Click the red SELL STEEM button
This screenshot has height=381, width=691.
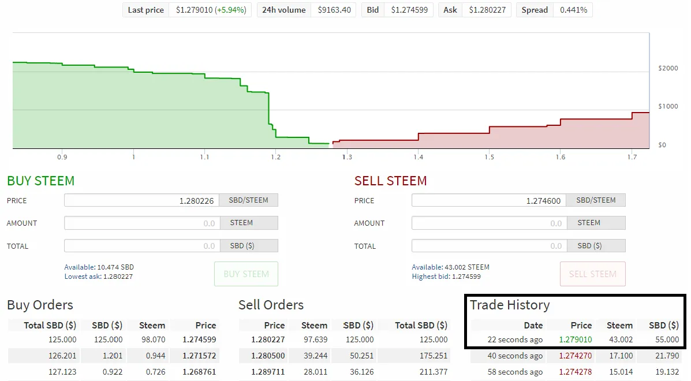click(x=593, y=274)
